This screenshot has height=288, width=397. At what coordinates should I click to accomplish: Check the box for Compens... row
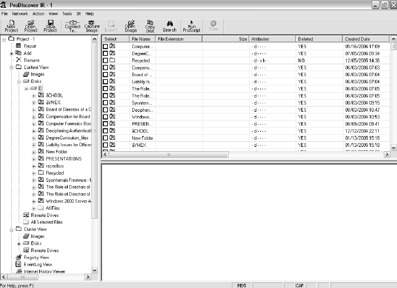(105, 68)
